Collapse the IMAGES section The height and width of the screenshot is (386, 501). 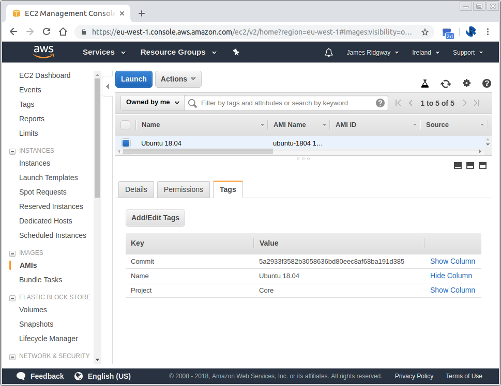pyautogui.click(x=12, y=253)
